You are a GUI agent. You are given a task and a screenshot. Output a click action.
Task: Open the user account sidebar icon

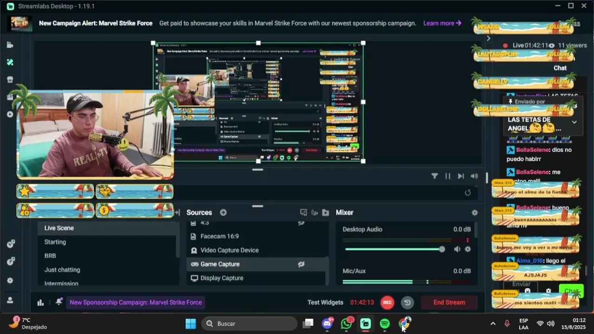10,300
